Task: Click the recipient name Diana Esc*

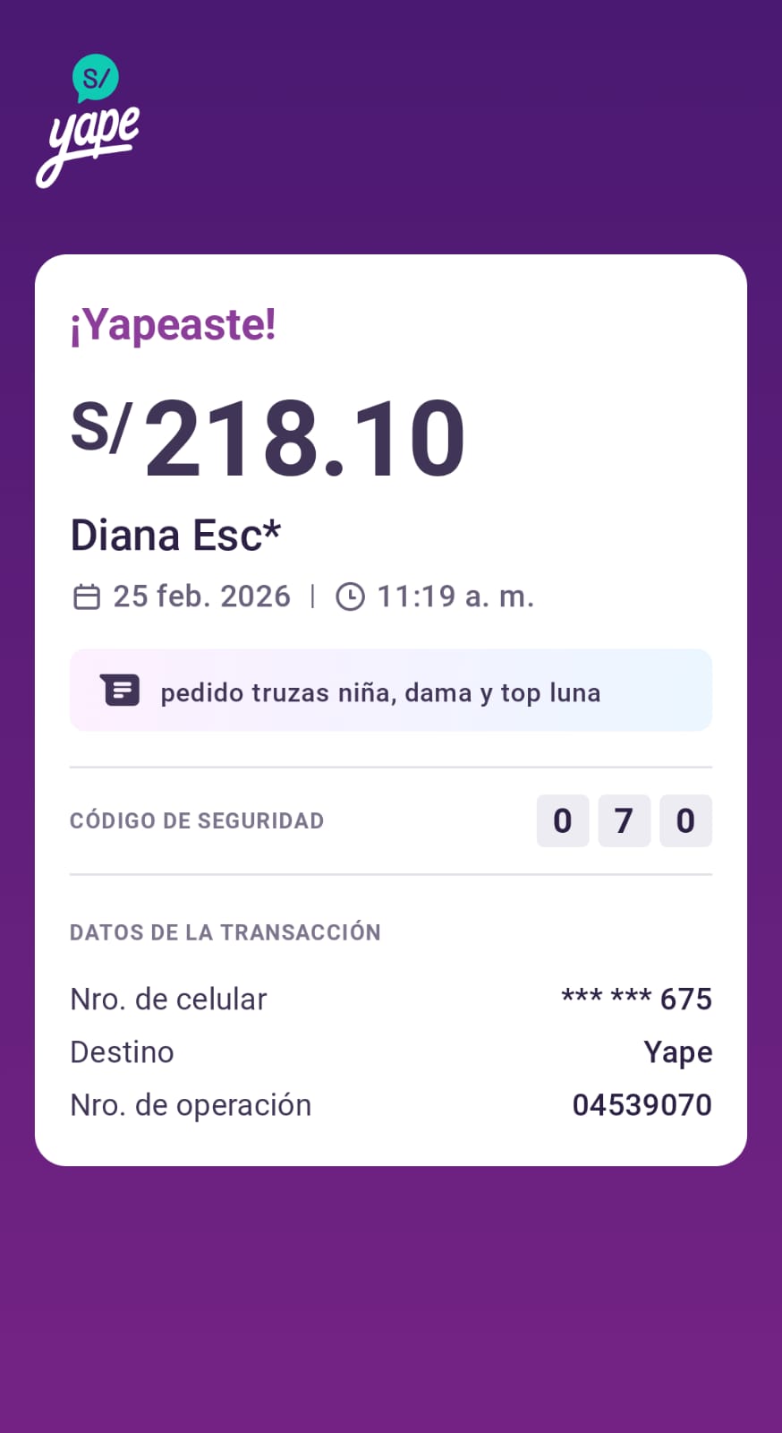Action: [175, 536]
